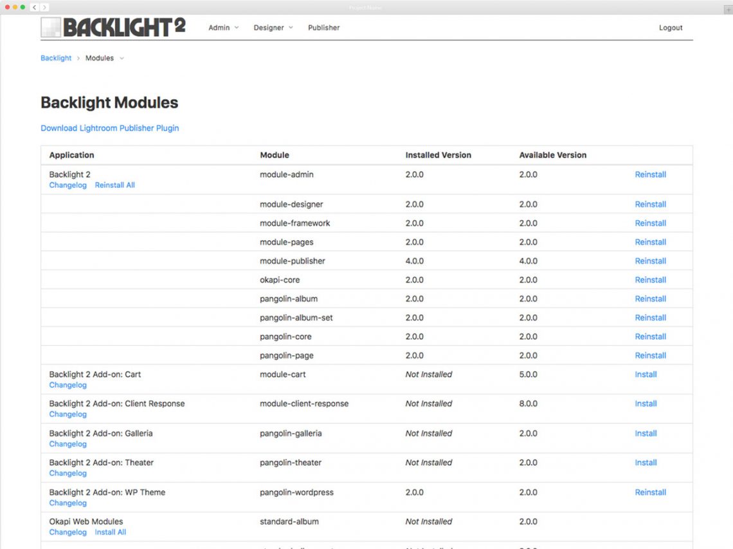This screenshot has width=733, height=549.
Task: Install the module-client-response add-on
Action: click(x=646, y=404)
